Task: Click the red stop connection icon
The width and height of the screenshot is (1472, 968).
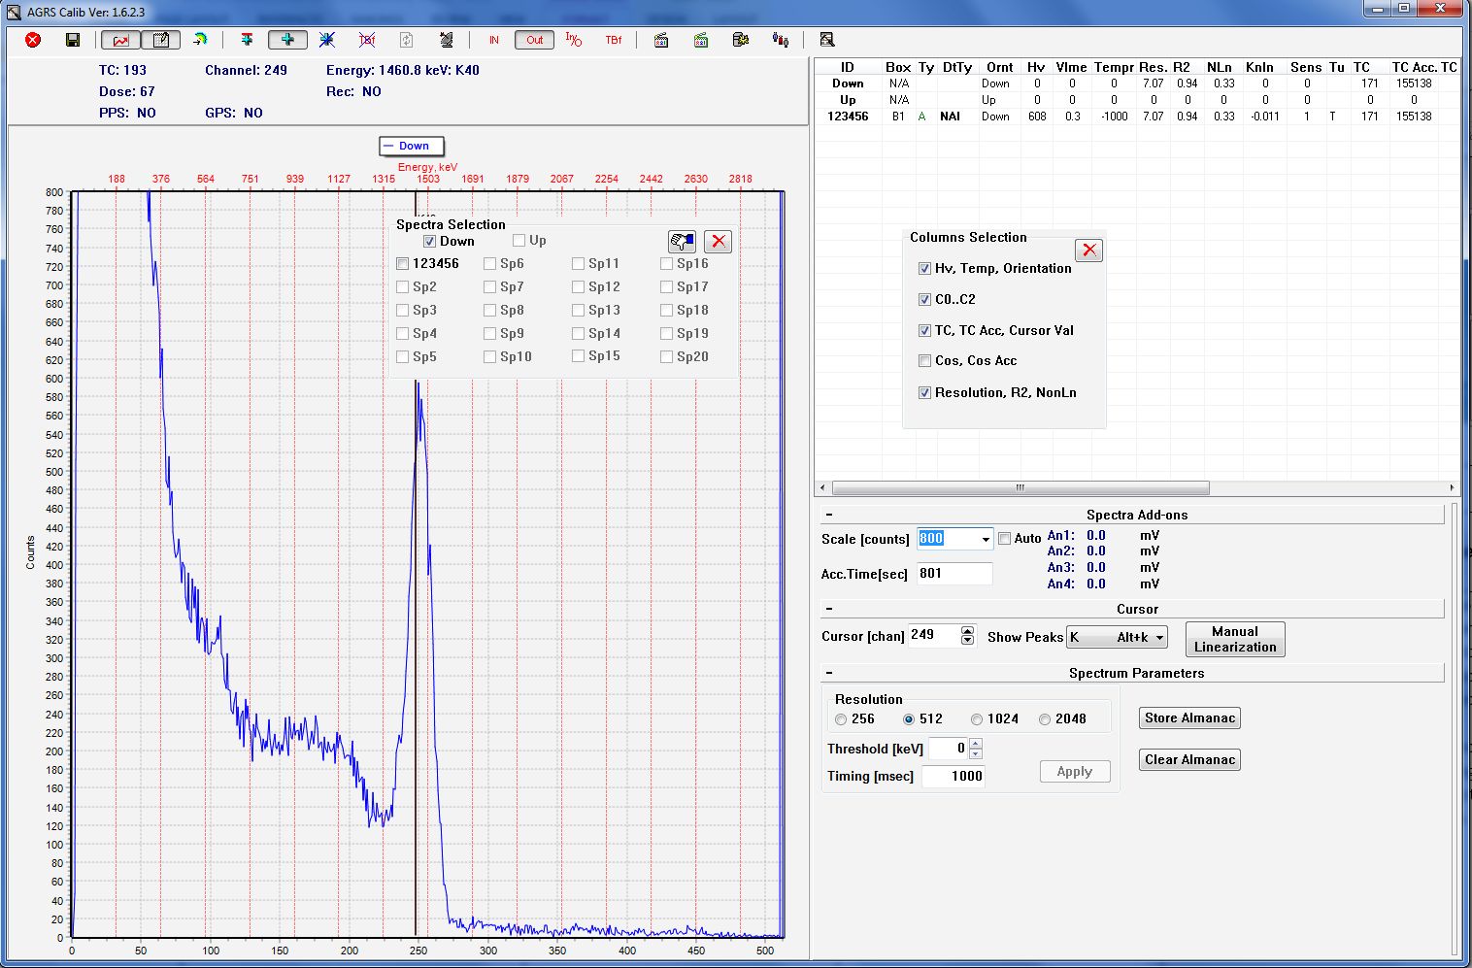Action: coord(30,40)
